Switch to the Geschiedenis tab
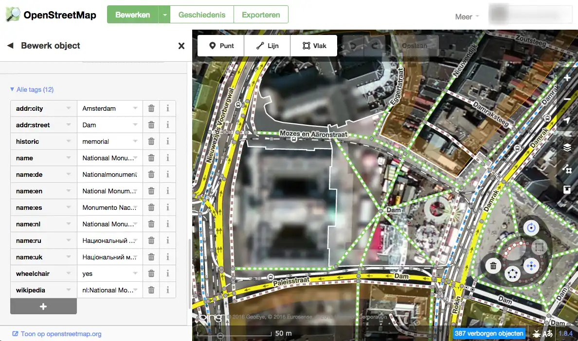The image size is (578, 341). [202, 15]
